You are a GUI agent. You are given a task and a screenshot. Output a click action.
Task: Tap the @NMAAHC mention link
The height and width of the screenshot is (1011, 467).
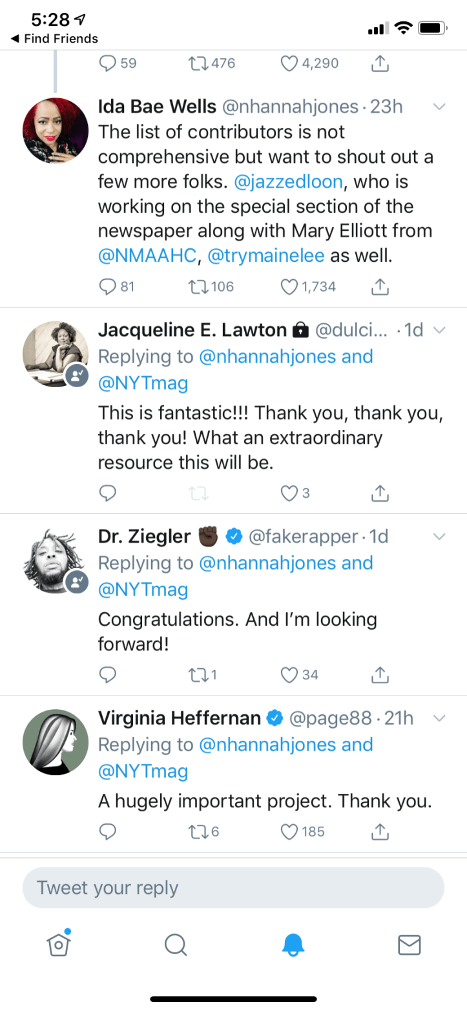point(146,255)
